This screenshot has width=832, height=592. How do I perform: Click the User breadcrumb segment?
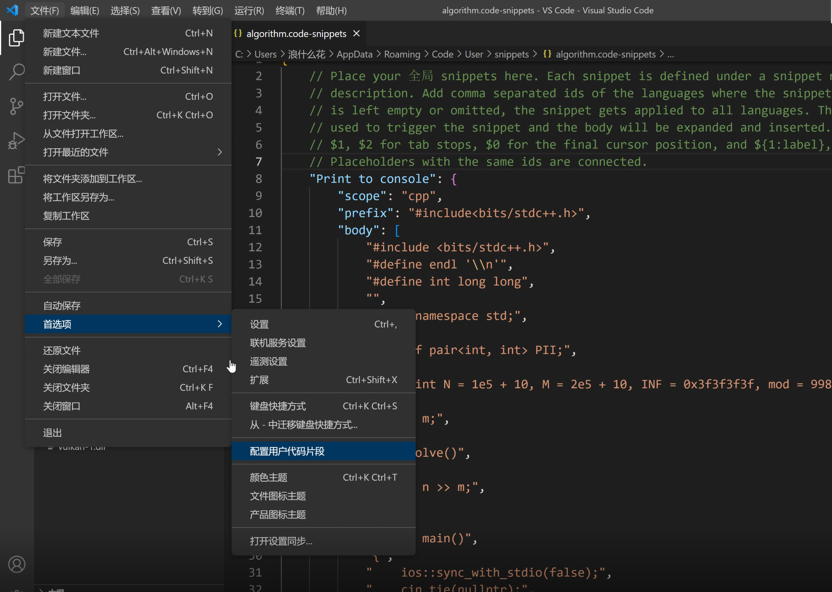[474, 54]
